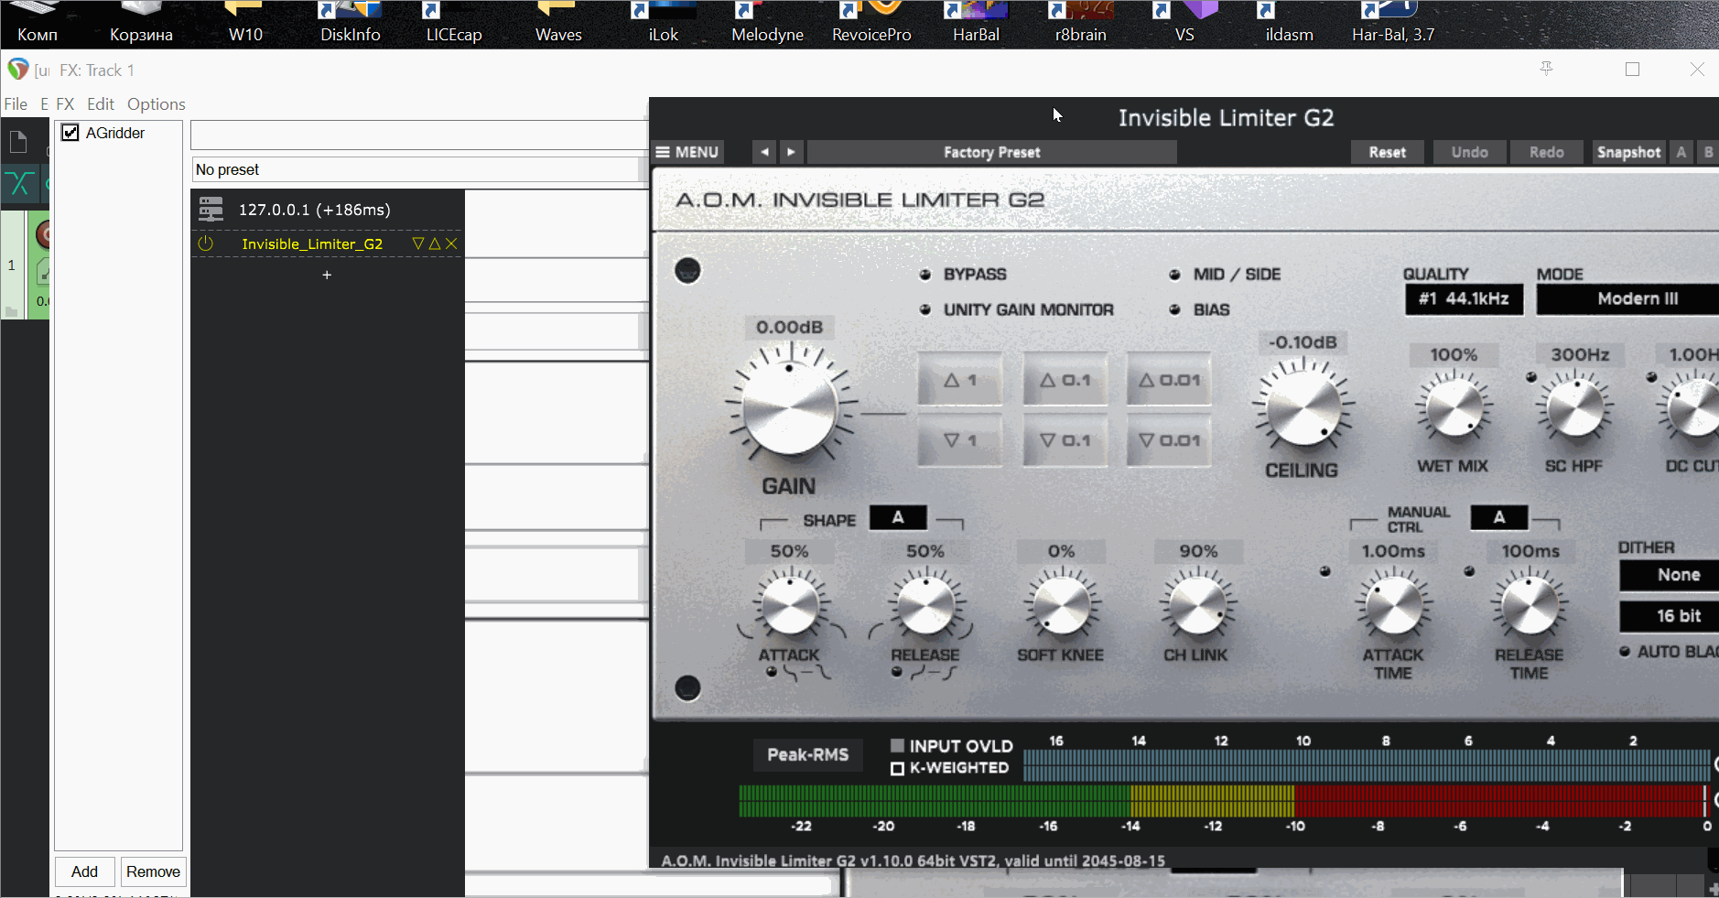Click the Undo button

click(1470, 152)
